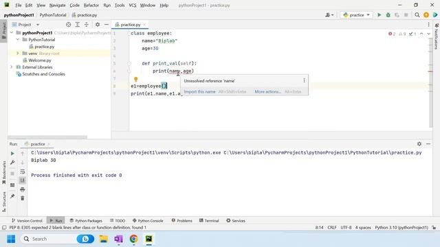Toggle soft-wrap in Run console

[x=23, y=172]
